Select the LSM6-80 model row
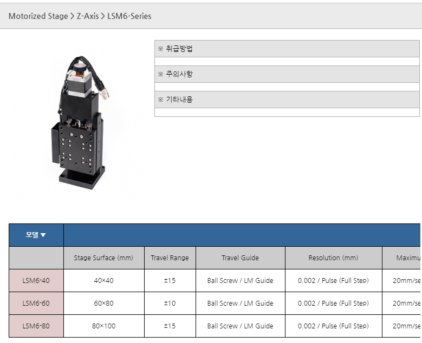 coord(36,326)
